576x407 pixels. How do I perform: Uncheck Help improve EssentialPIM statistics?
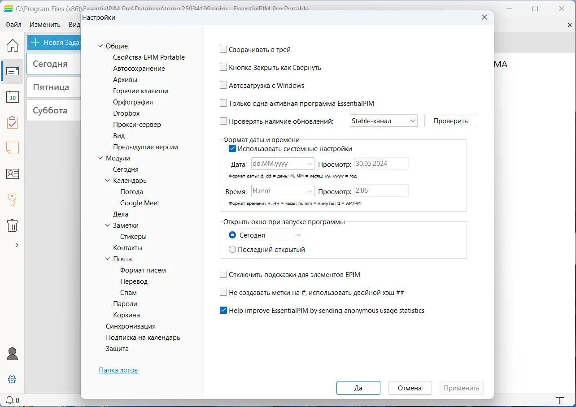pyautogui.click(x=223, y=310)
